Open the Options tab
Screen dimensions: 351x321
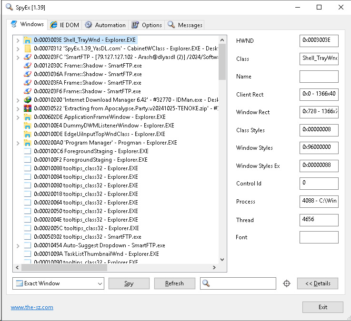click(x=147, y=25)
